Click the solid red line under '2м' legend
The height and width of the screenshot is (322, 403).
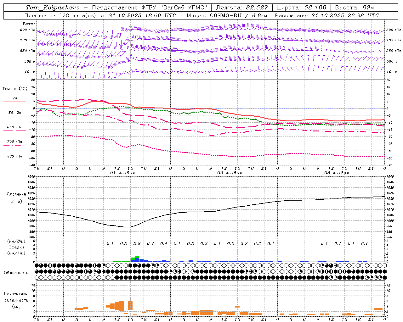click(14, 102)
